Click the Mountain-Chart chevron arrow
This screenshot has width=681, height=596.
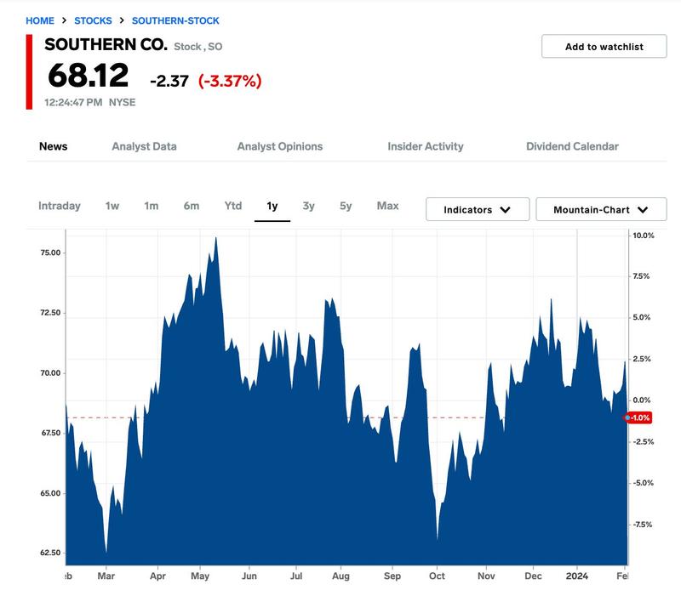pos(643,210)
